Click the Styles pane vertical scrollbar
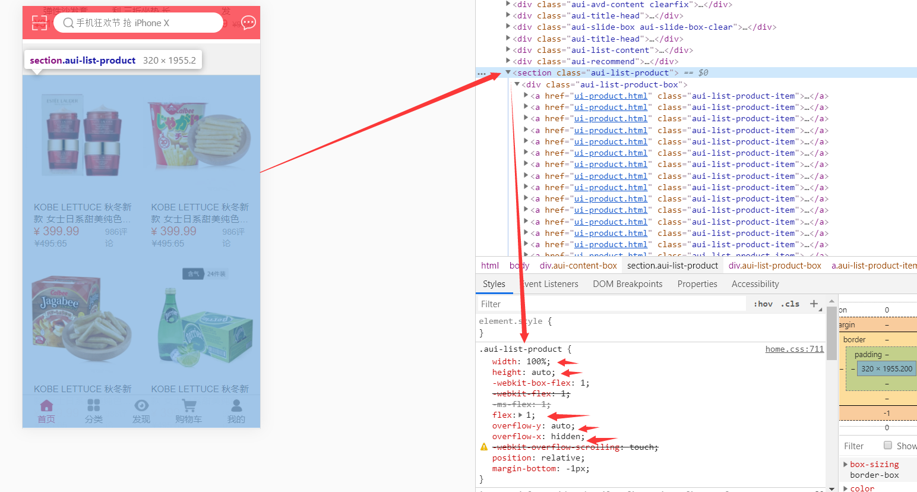Image resolution: width=917 pixels, height=492 pixels. tap(831, 333)
